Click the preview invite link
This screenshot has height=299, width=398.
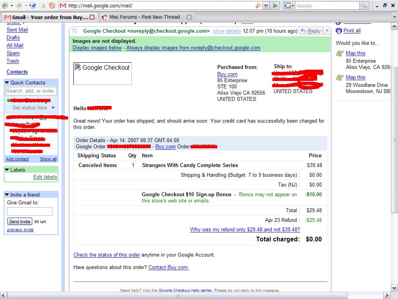point(20,230)
